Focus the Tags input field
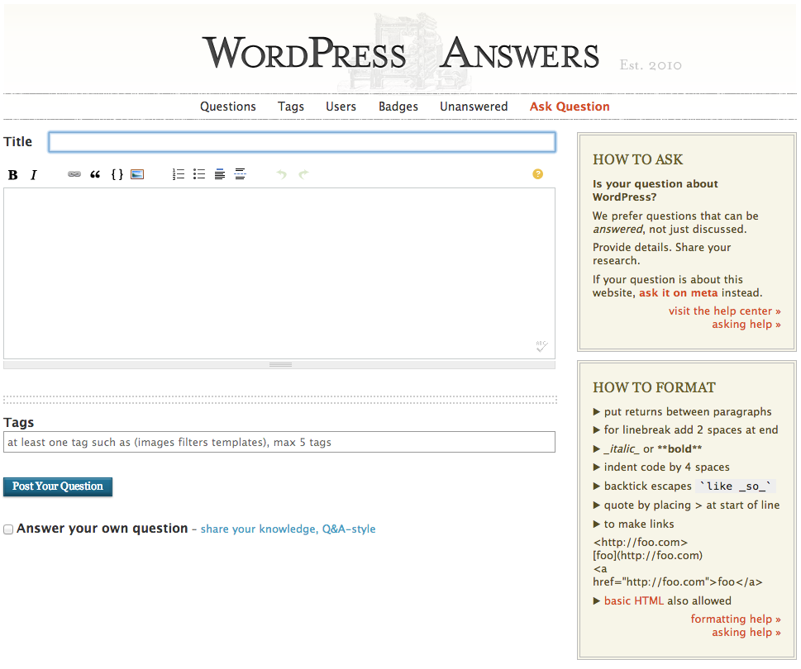 point(279,442)
